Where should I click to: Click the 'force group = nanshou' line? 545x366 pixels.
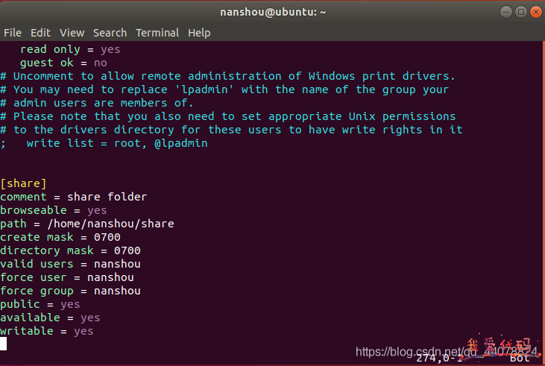[70, 291]
